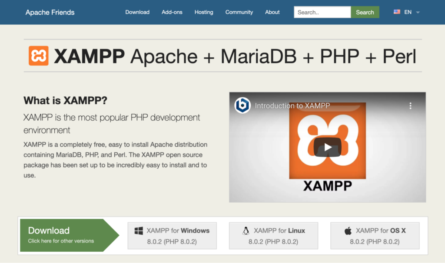Open the Community menu
The width and height of the screenshot is (445, 263).
click(239, 12)
